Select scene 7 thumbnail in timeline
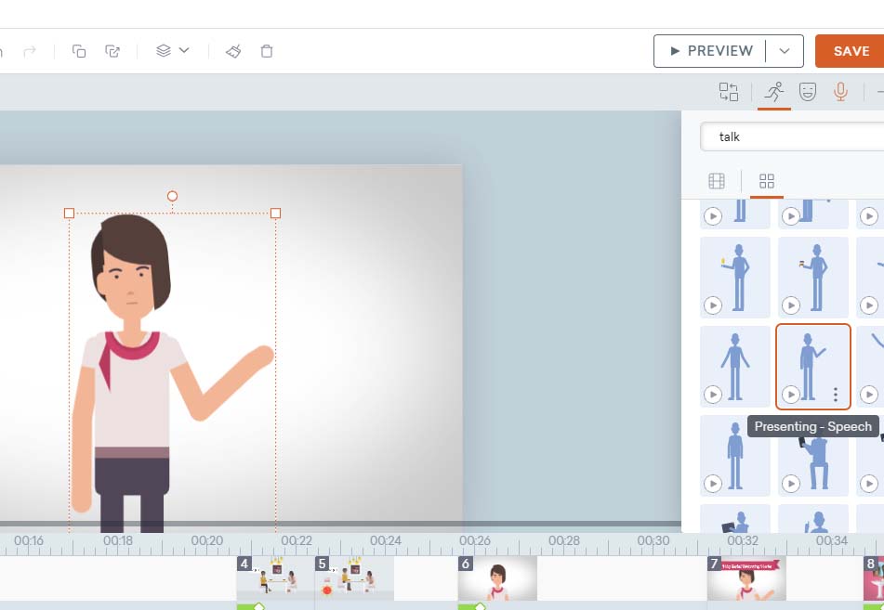The width and height of the screenshot is (884, 610). coord(746,578)
